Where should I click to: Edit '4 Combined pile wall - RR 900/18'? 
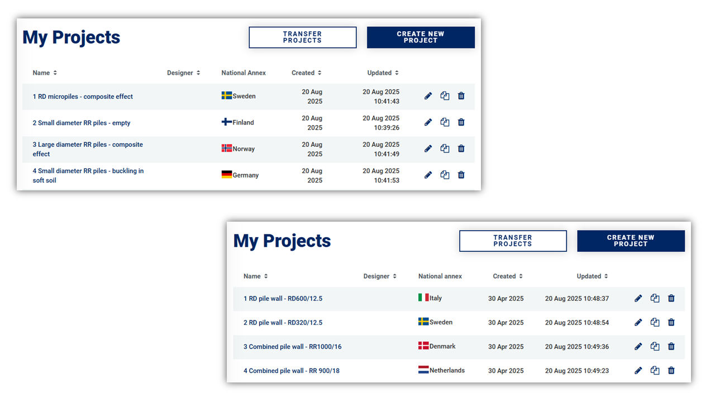638,371
